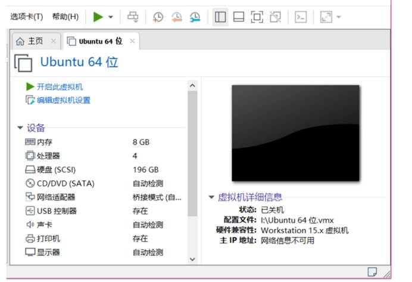Click the scroll down arrow of device list
The width and height of the screenshot is (412, 282).
(192, 259)
